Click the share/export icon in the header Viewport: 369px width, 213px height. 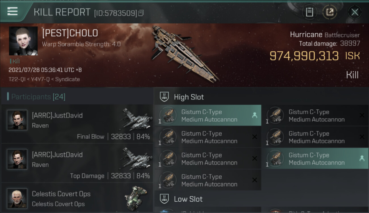point(330,12)
